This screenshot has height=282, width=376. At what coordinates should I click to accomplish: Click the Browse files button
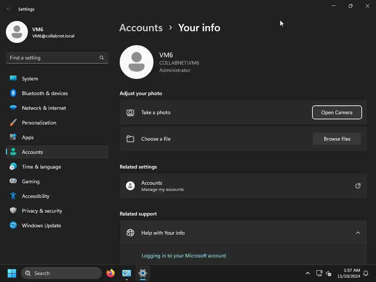pos(337,139)
